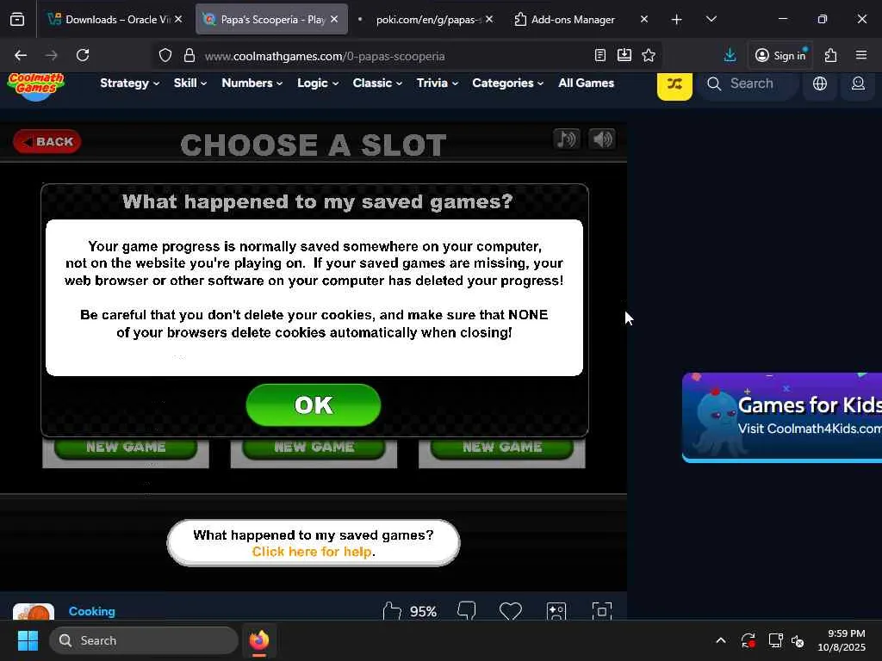Open a new browser tab
Screen dimensions: 882x661
pos(677,20)
